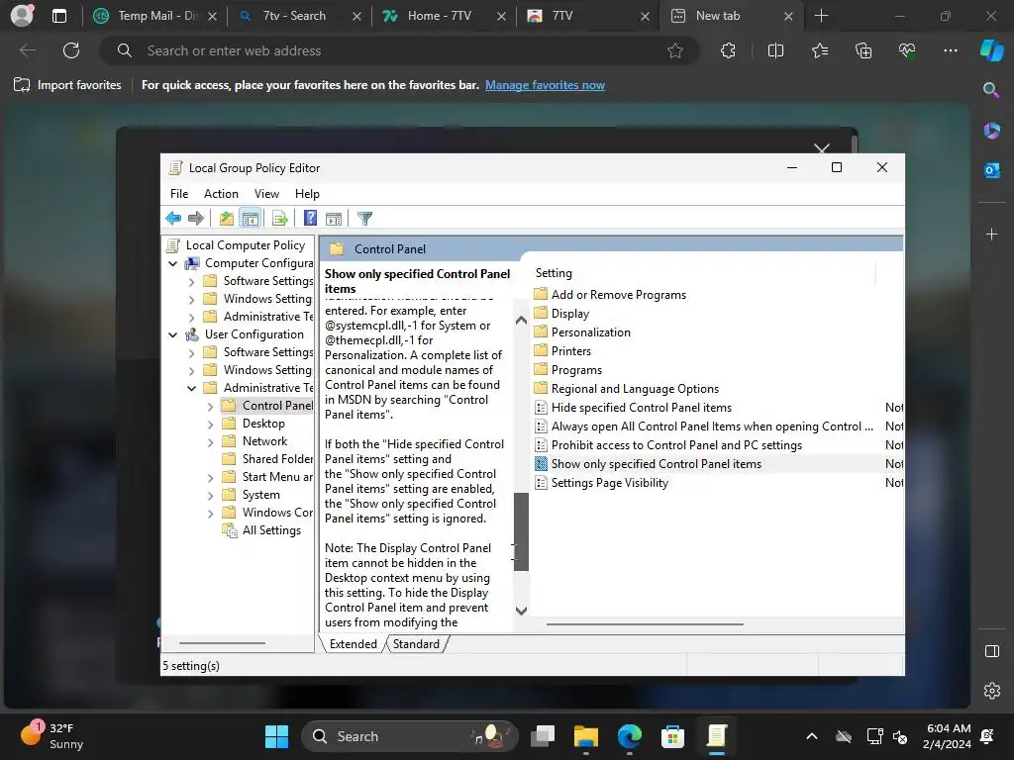Click Windows Start button
This screenshot has height=760, width=1014.
(277, 736)
